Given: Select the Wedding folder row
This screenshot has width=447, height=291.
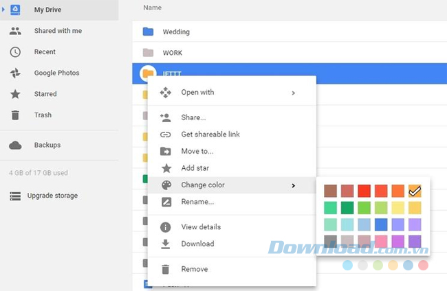Looking at the screenshot, I should (290, 32).
